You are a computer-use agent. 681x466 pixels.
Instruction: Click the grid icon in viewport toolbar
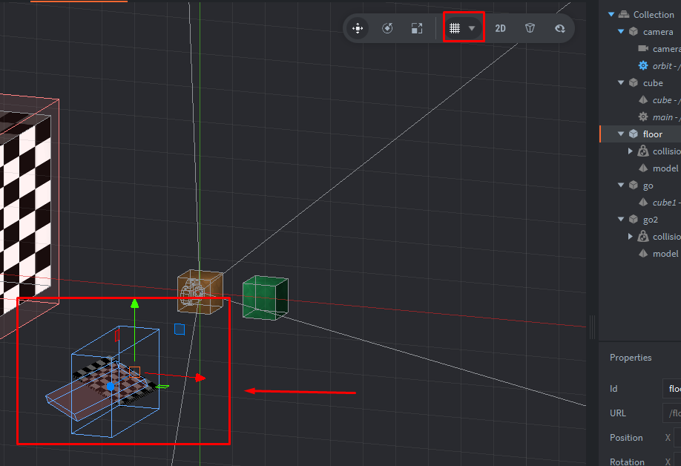(x=455, y=28)
